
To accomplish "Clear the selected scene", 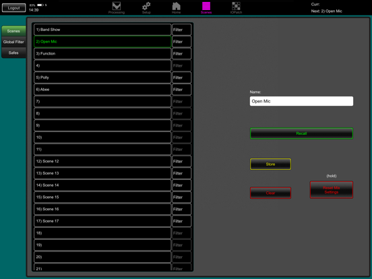I will pyautogui.click(x=270, y=193).
